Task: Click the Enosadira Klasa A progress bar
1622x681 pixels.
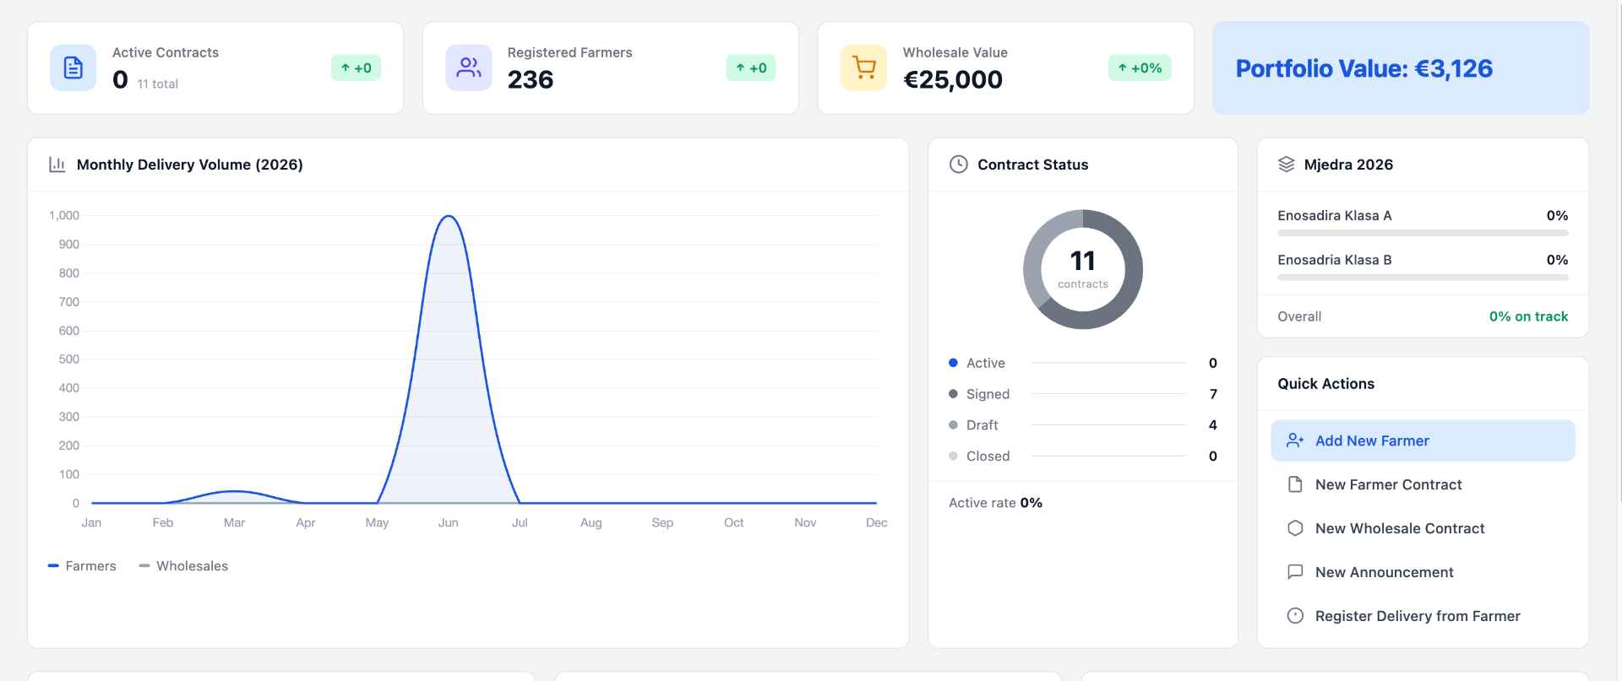Action: (1423, 233)
